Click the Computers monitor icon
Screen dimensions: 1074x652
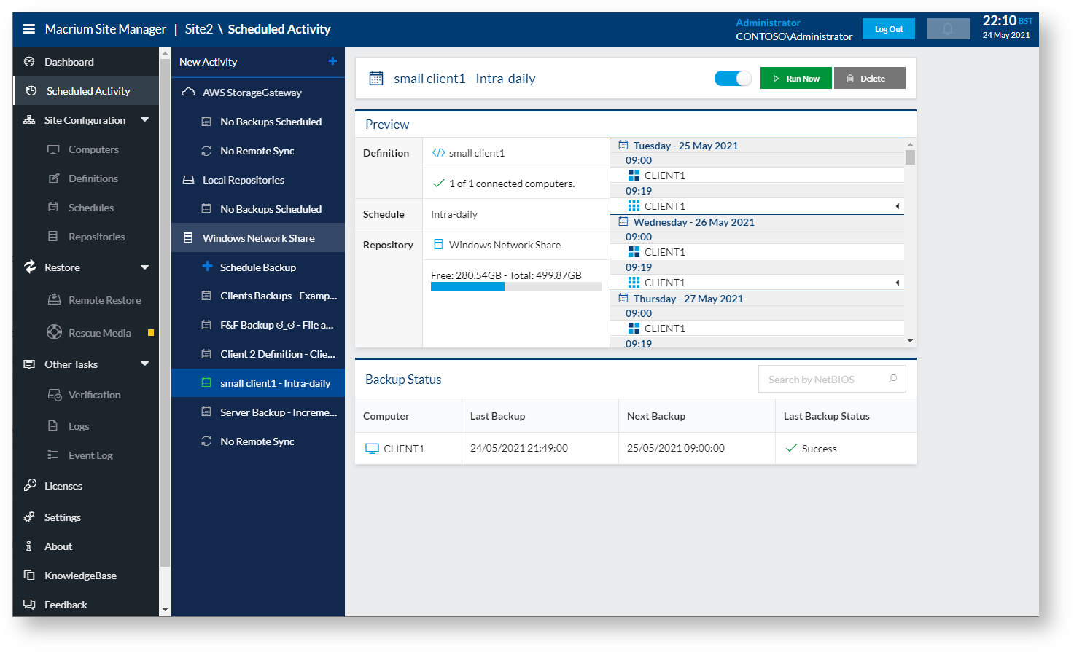(53, 149)
